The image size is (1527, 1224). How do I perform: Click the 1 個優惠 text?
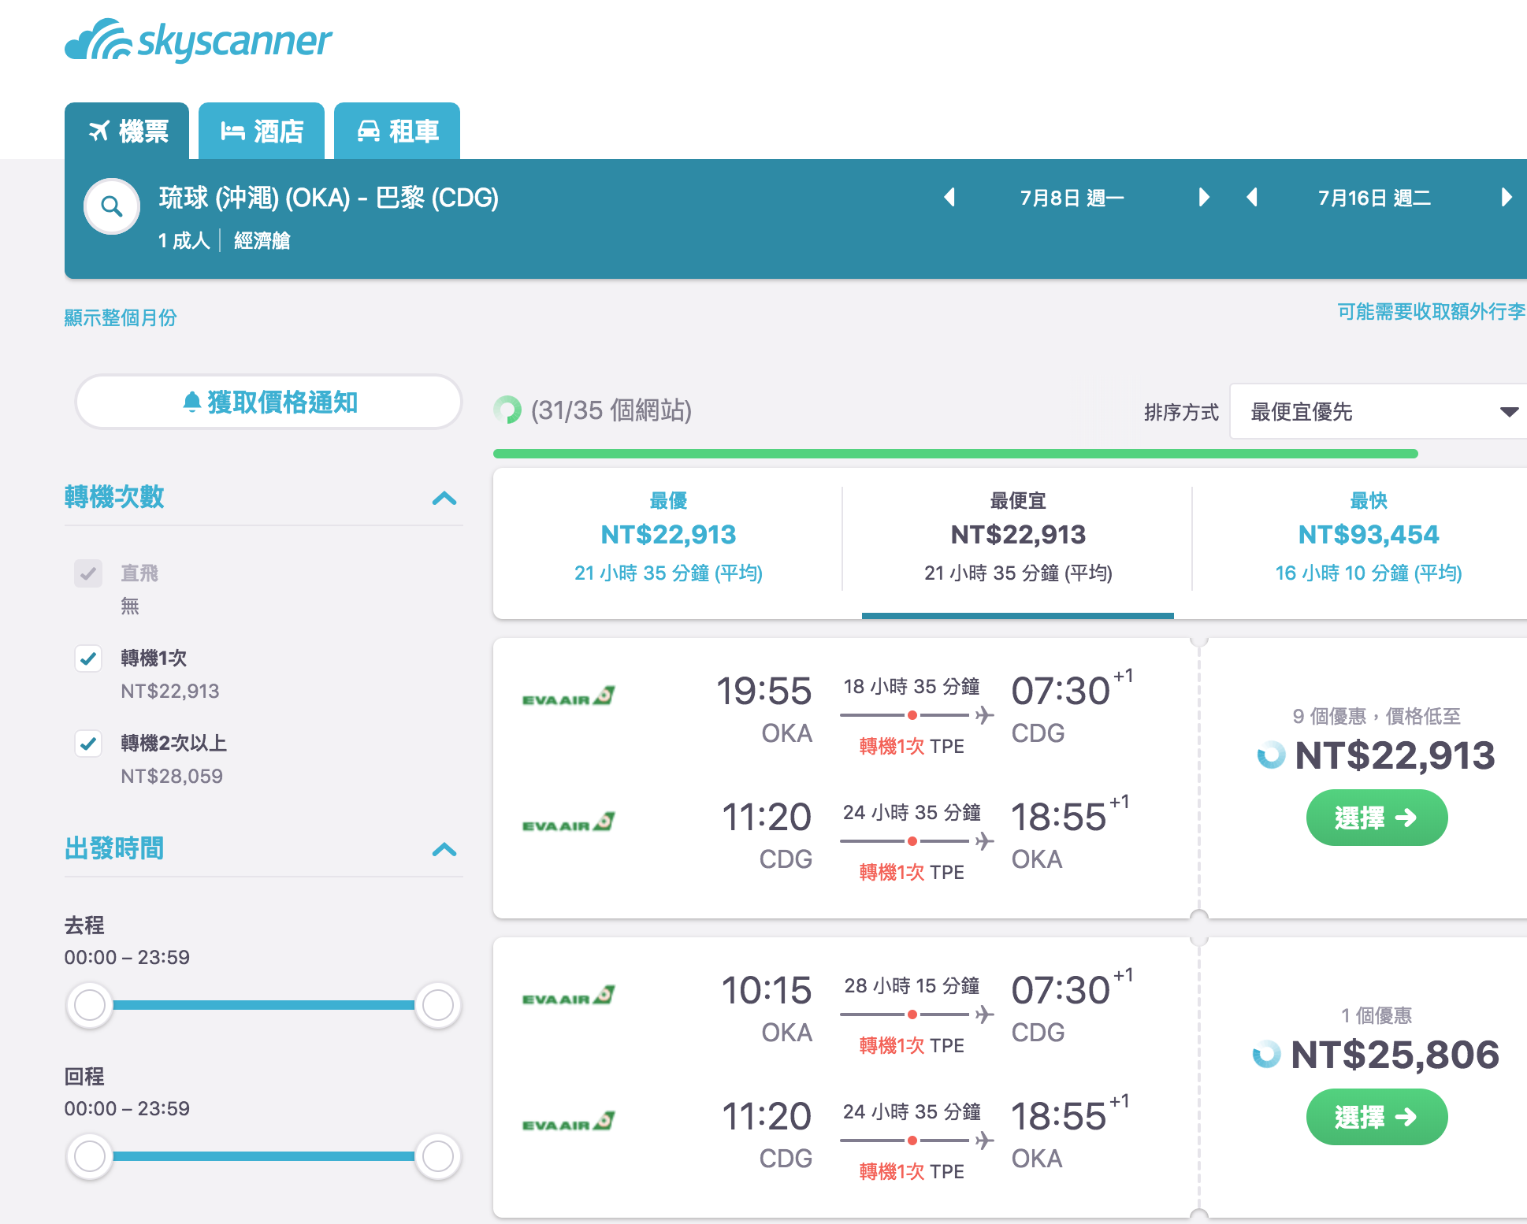[x=1377, y=1015]
